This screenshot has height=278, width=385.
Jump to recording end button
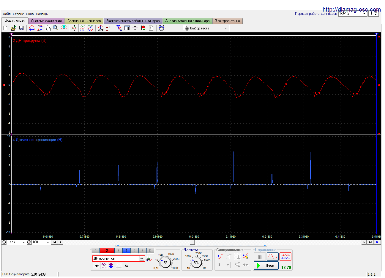[x=370, y=242]
